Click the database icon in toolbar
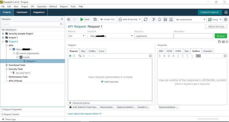 (165, 19)
